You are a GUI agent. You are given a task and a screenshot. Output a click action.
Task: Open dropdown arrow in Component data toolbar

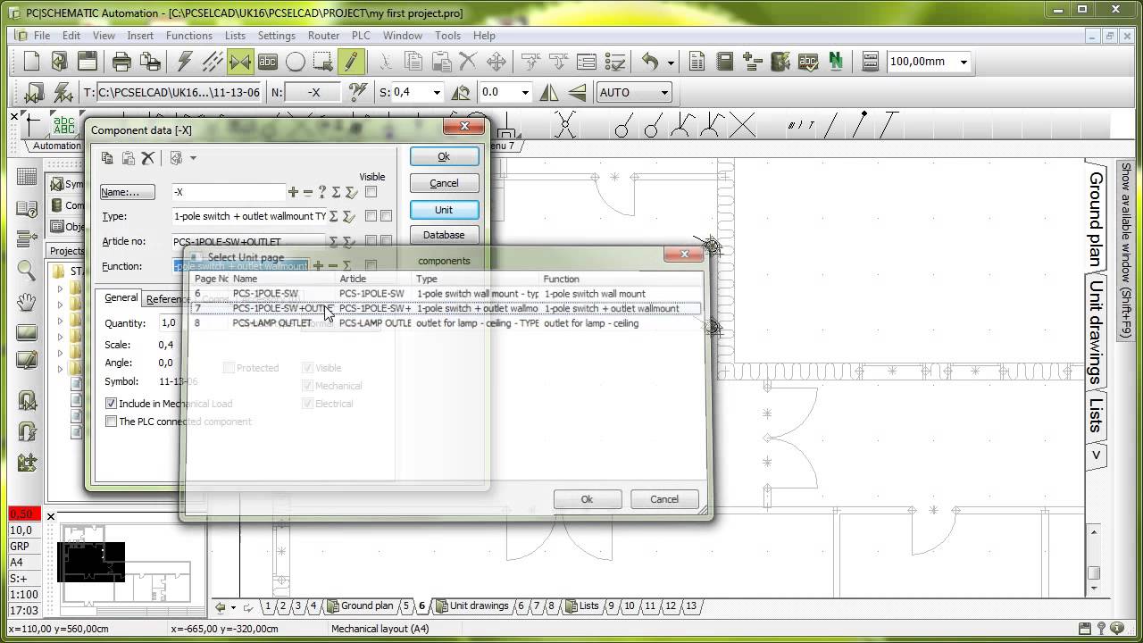193,158
